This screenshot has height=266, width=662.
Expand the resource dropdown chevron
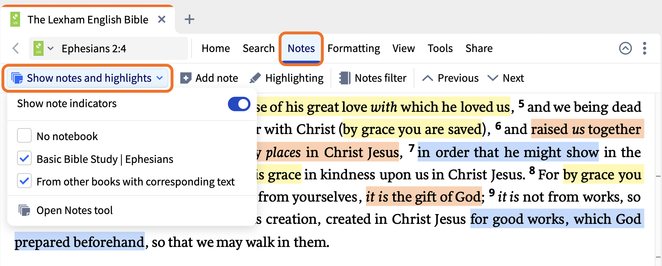51,48
